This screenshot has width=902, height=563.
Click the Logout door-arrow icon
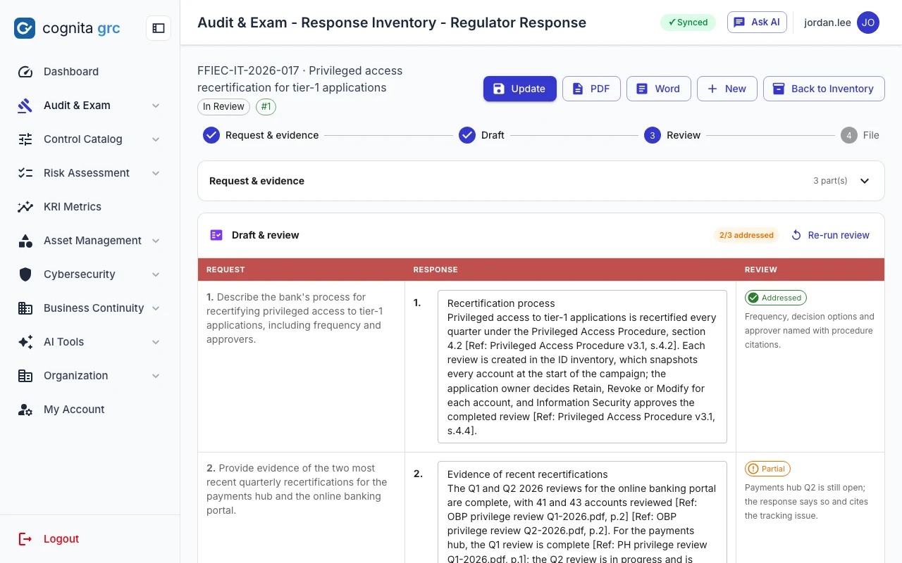coord(25,539)
